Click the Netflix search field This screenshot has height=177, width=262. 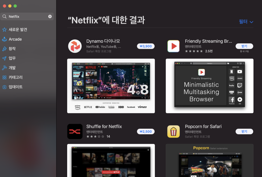tap(27, 17)
